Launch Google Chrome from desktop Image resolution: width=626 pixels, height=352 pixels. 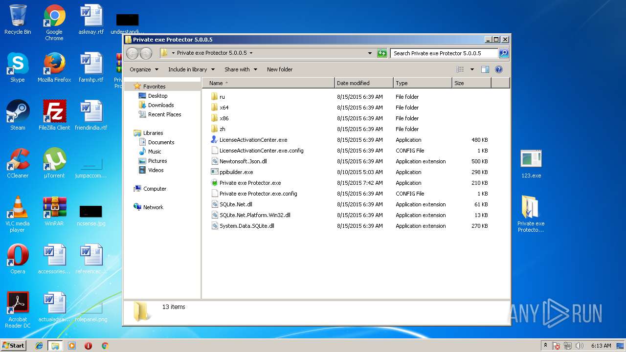(x=54, y=22)
